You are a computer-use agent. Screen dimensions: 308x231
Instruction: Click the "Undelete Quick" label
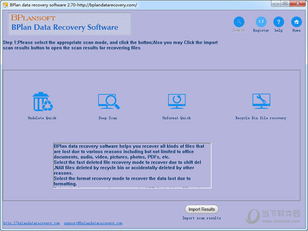point(42,118)
